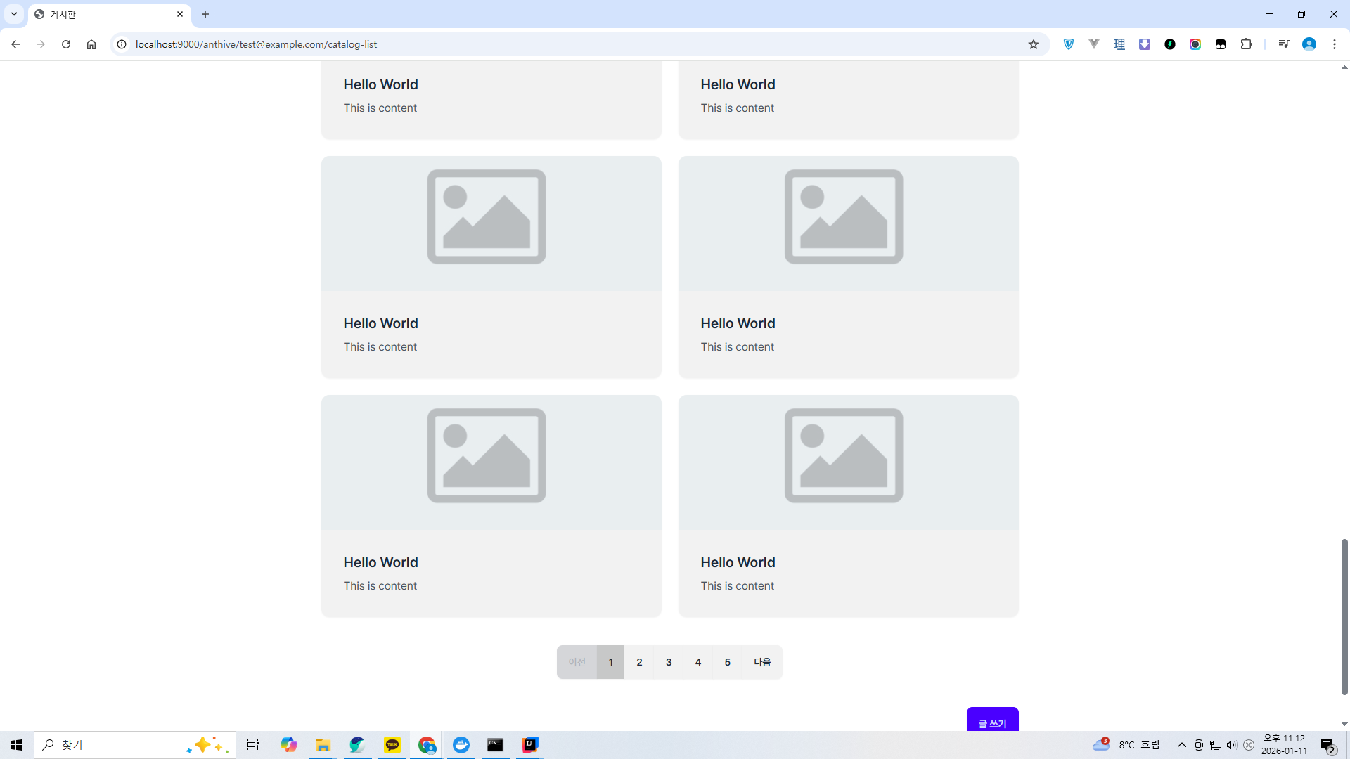Viewport: 1350px width, 759px height.
Task: Bookmark this page with star icon
Action: [x=1033, y=44]
